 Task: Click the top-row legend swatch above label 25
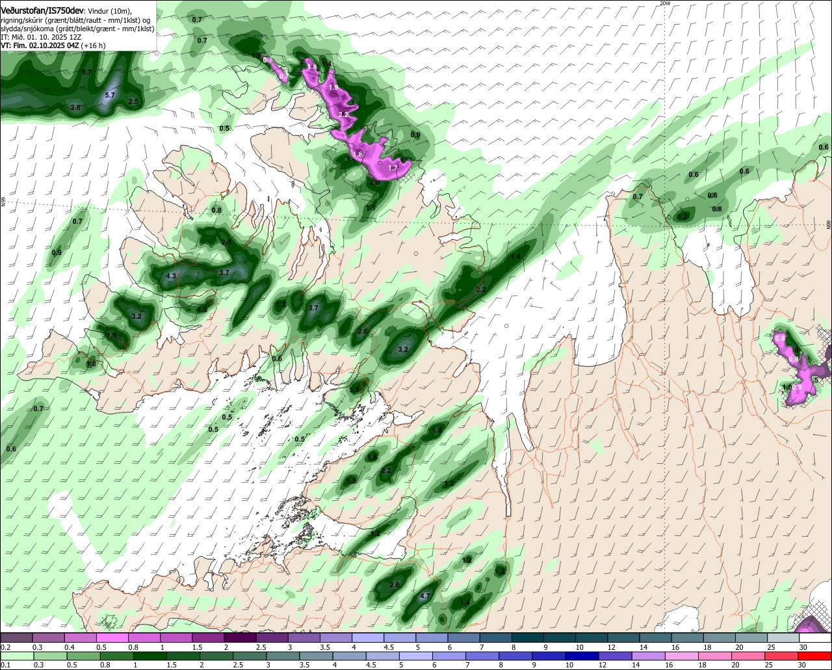pyautogui.click(x=783, y=638)
